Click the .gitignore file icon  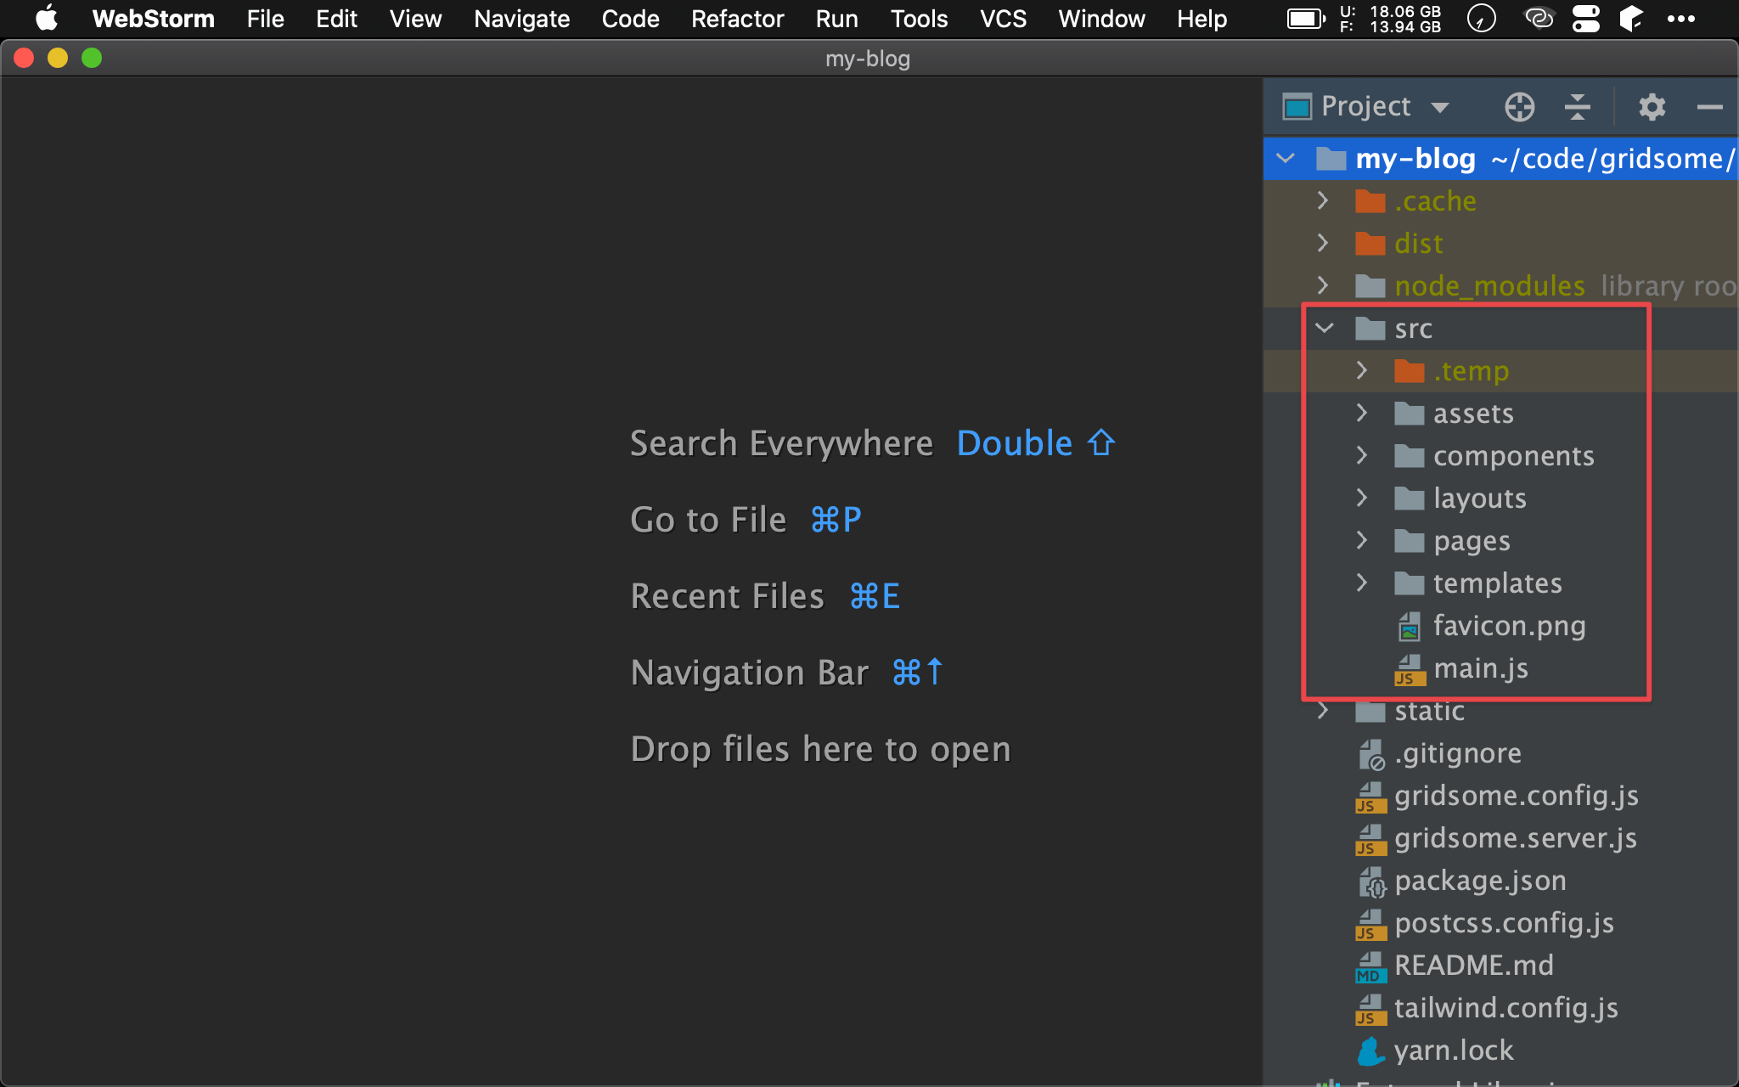pyautogui.click(x=1371, y=754)
